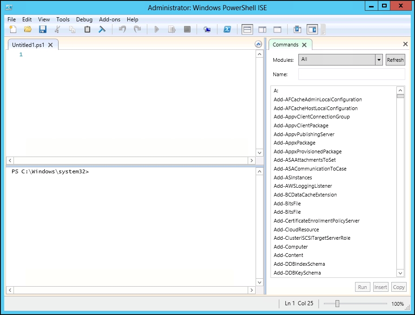Click the console prompt PS C:\Windows\system32>

tap(50, 171)
